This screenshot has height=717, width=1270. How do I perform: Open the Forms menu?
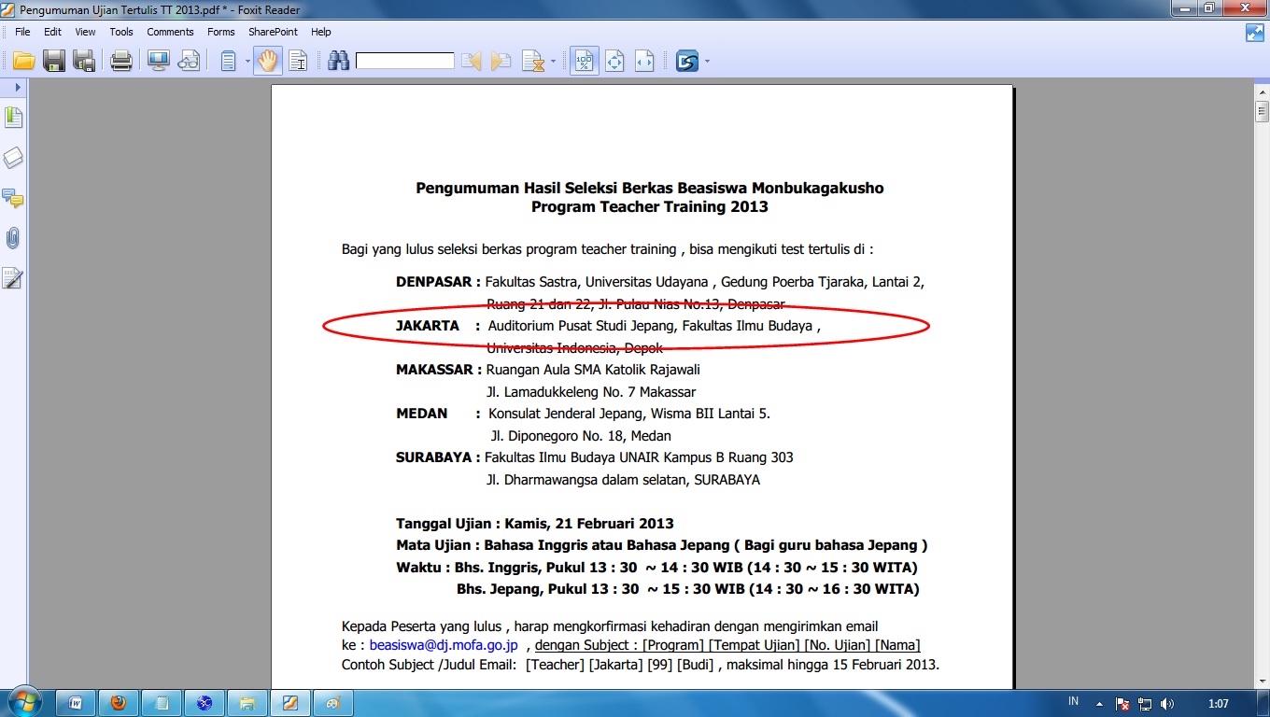point(221,32)
